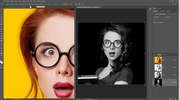This screenshot has width=179, height=100.
Task: Switch to the Layers tab
Action: 154,55
